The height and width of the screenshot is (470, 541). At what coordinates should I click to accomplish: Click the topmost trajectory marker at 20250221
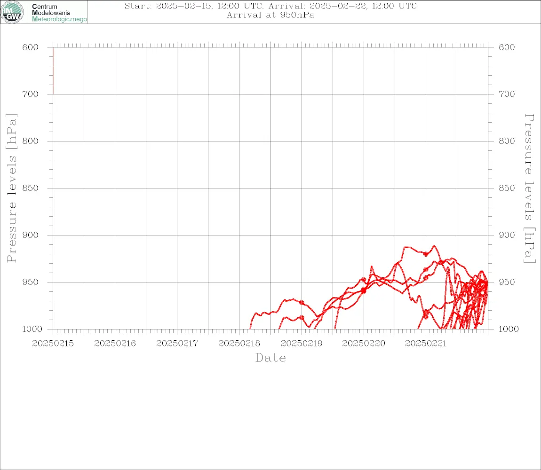[426, 254]
